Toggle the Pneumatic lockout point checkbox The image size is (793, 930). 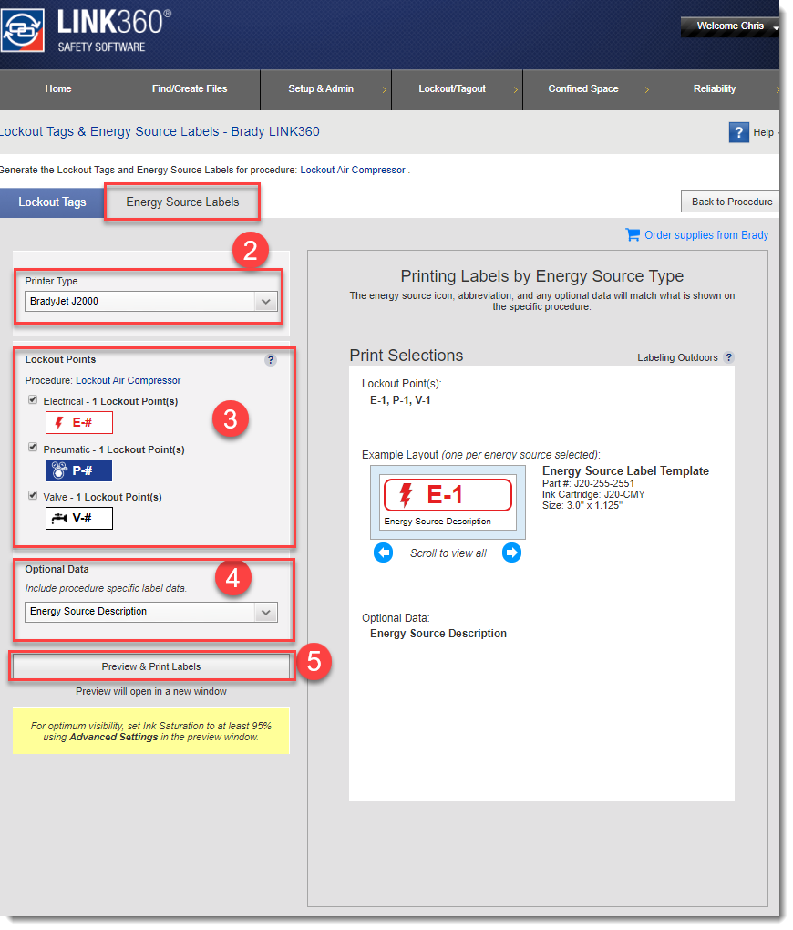33,449
